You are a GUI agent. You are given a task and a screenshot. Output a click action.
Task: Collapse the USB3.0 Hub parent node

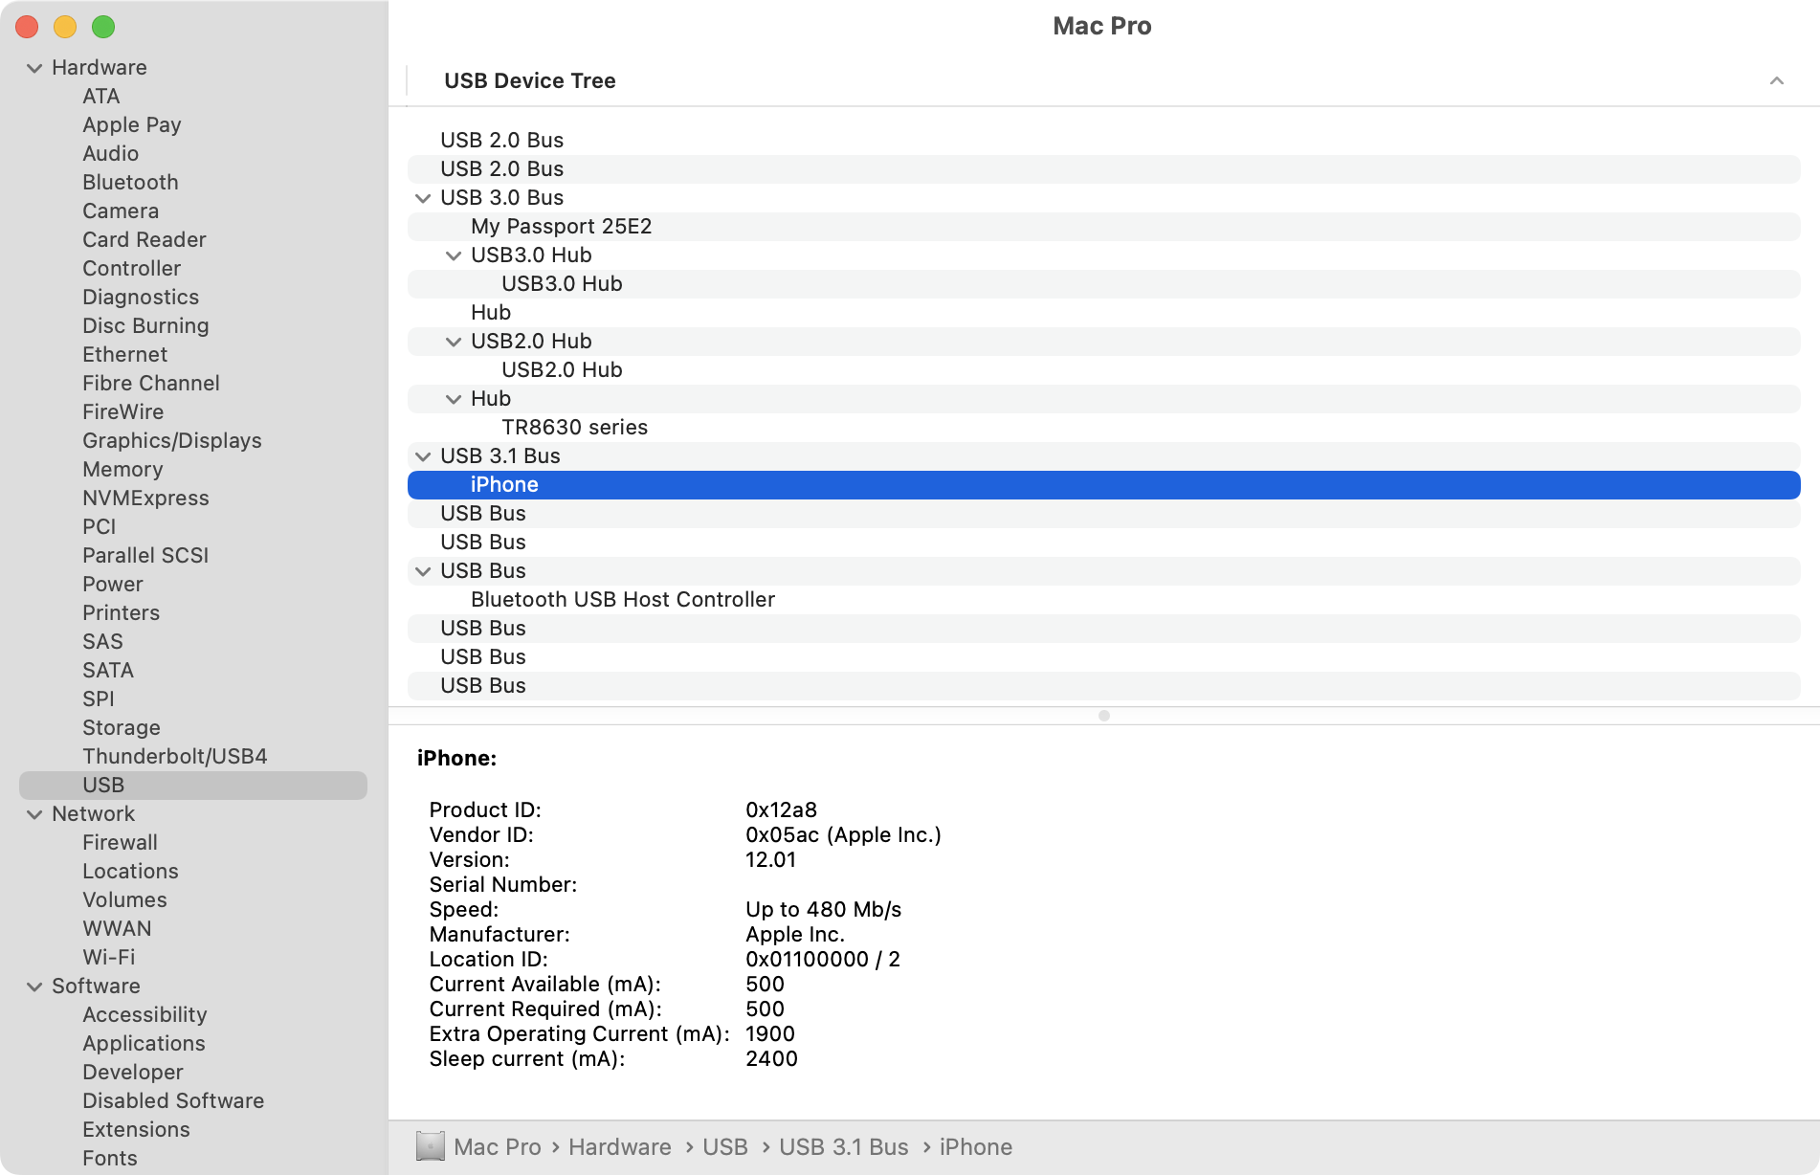click(454, 255)
